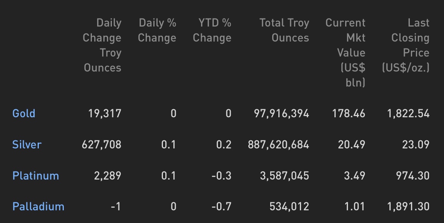The width and height of the screenshot is (444, 223).
Task: Select Silver daily change 627,708
Action: click(x=101, y=145)
